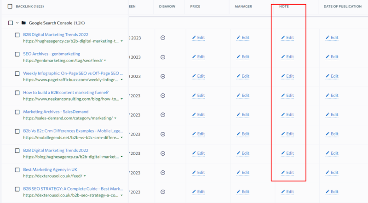Open Marketing Archives - SalesDemand link

56,112
